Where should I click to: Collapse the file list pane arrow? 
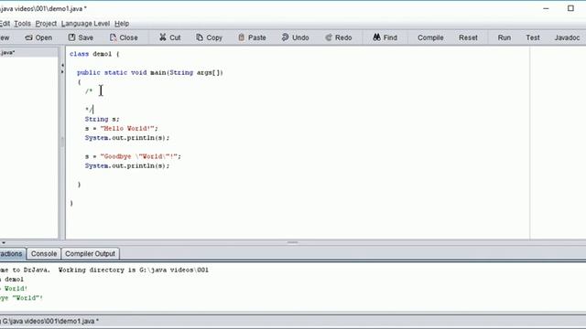tap(62, 65)
